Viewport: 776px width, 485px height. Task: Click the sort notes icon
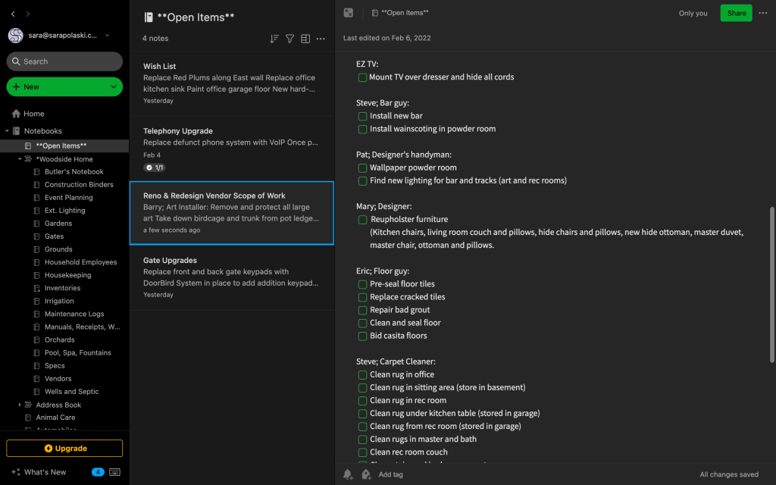(x=274, y=39)
